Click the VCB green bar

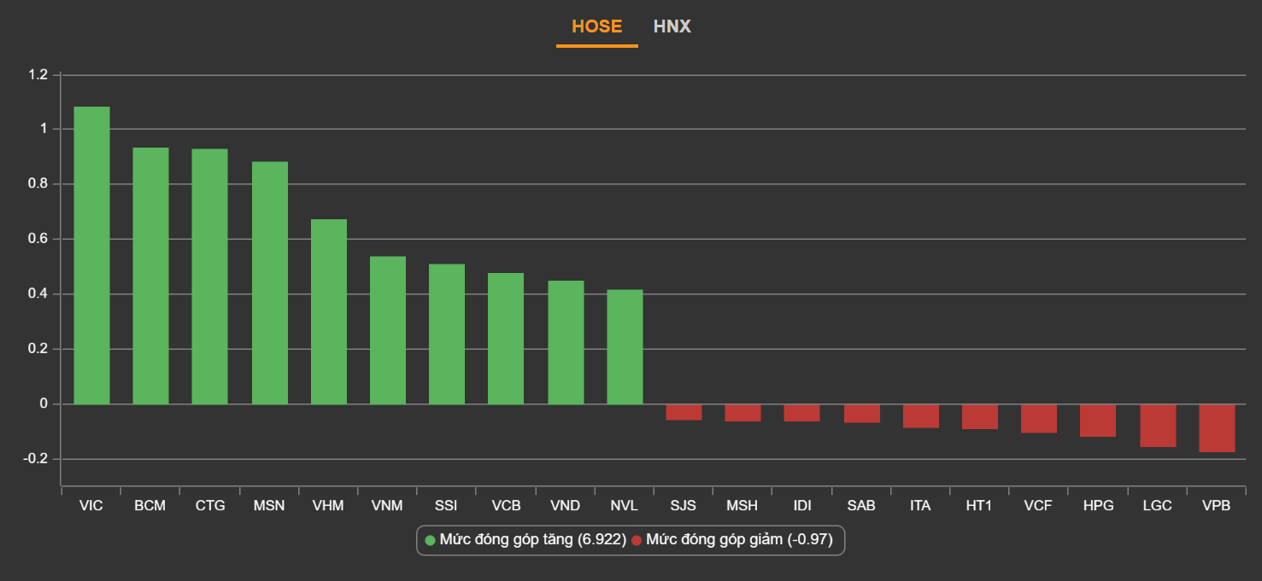point(506,339)
